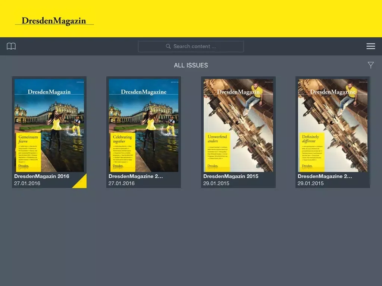The image size is (382, 286).
Task: Open the Umwerfend anders 2015 cover
Action: coord(238,125)
